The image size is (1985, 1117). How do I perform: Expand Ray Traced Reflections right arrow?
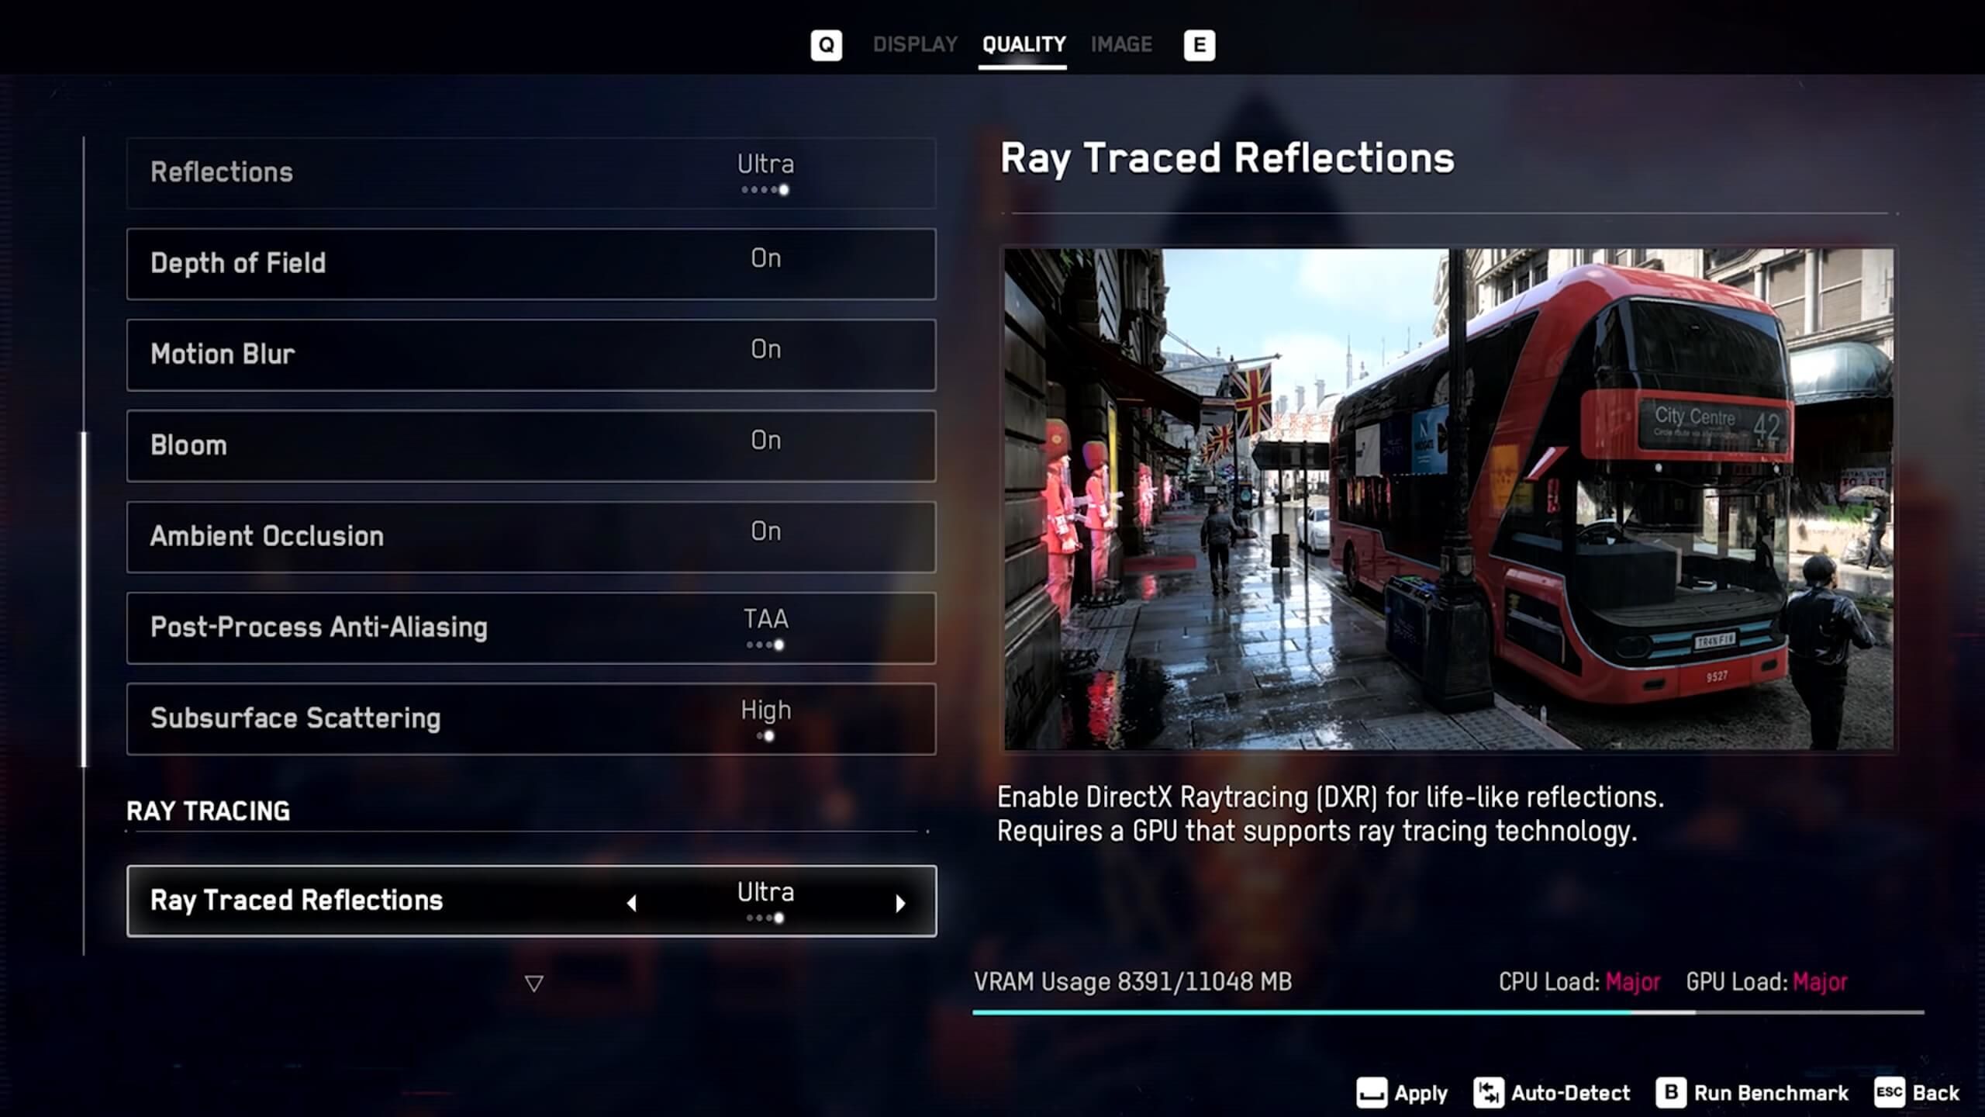(901, 901)
